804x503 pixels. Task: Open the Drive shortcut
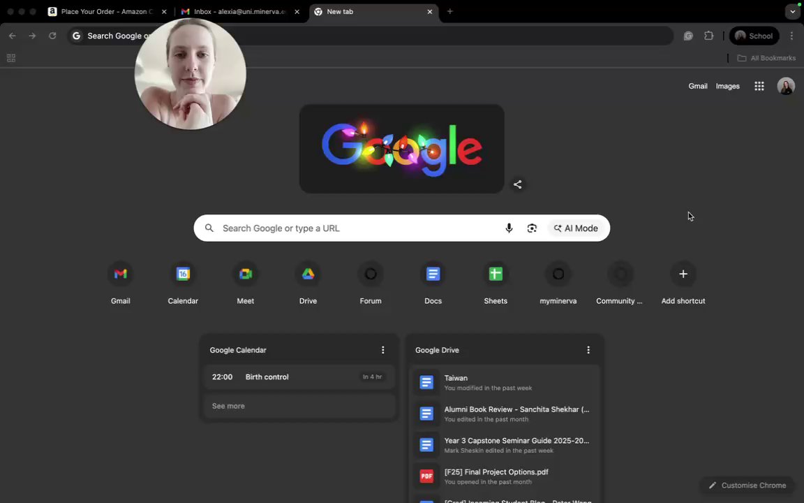point(308,282)
